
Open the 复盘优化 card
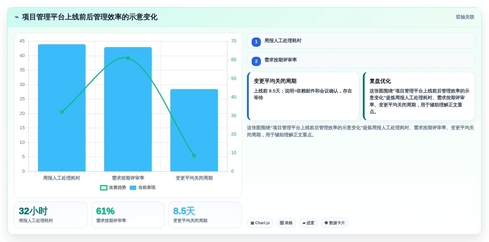(x=419, y=96)
